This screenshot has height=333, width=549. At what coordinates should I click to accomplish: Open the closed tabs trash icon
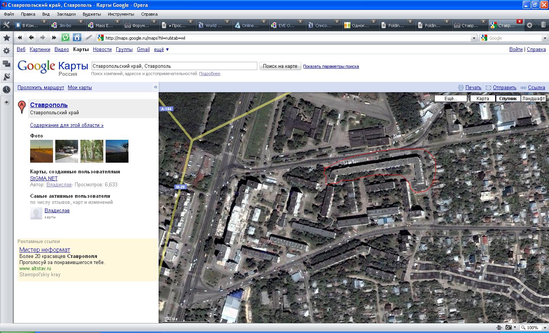tap(543, 25)
